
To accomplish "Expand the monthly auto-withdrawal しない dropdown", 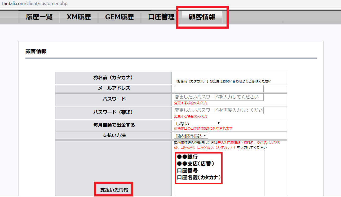I will 198,123.
